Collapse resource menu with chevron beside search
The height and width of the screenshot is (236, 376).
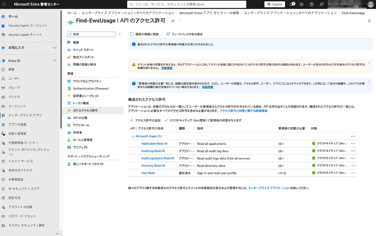[120, 34]
